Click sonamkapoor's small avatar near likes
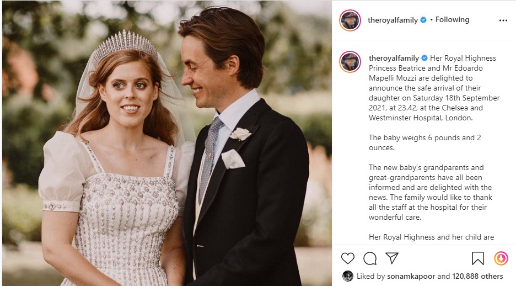516x286 pixels. pos(348,276)
